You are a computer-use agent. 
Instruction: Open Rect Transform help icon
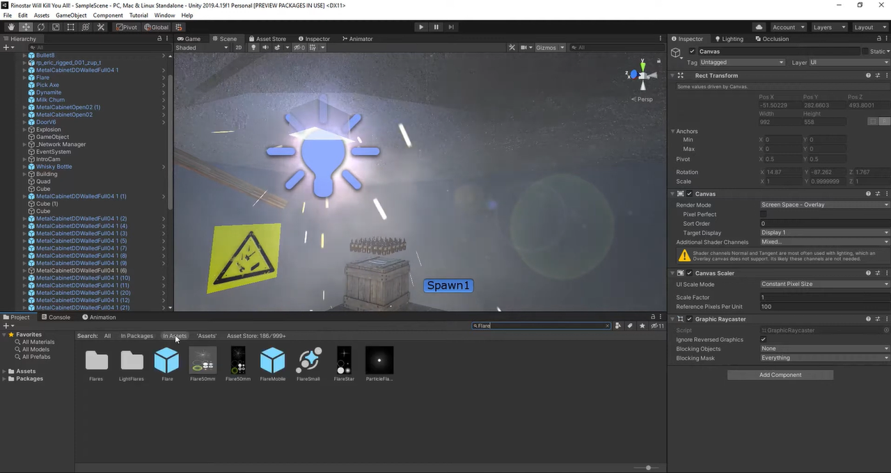[868, 75]
